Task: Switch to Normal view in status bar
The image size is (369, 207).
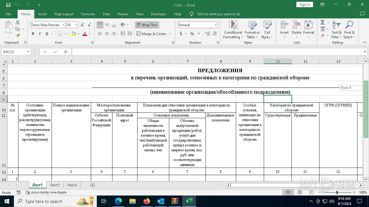Action: 288,192
